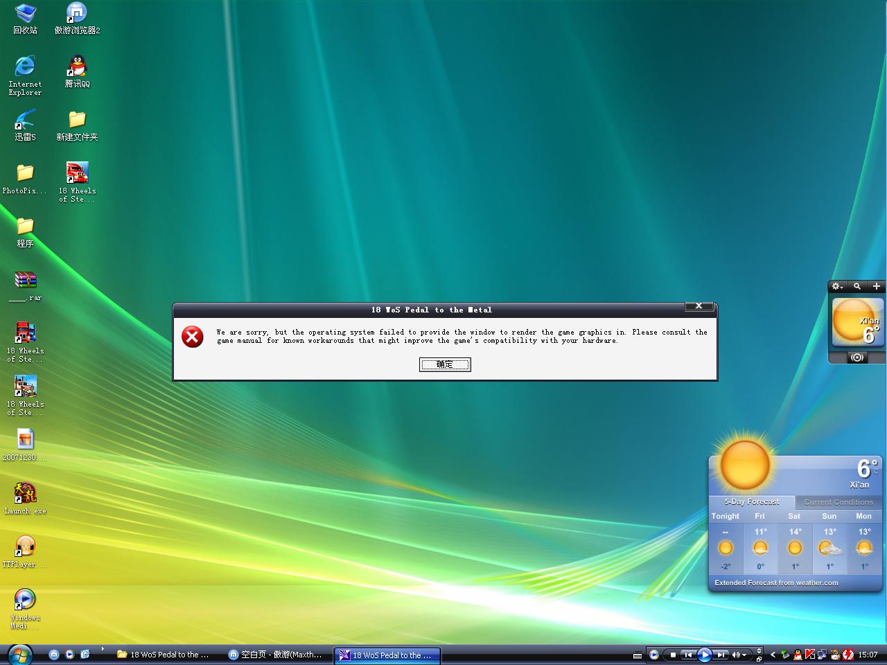Select the Sun forecast column
Viewport: 887px width, 665px height.
pos(829,541)
